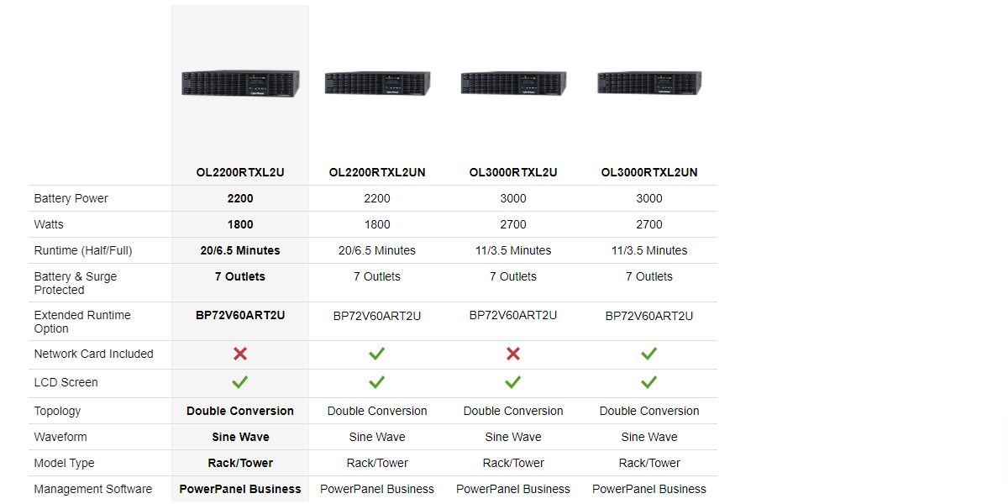The width and height of the screenshot is (1008, 504).
Task: Open the OL3000RTXL2U product image
Action: click(513, 83)
